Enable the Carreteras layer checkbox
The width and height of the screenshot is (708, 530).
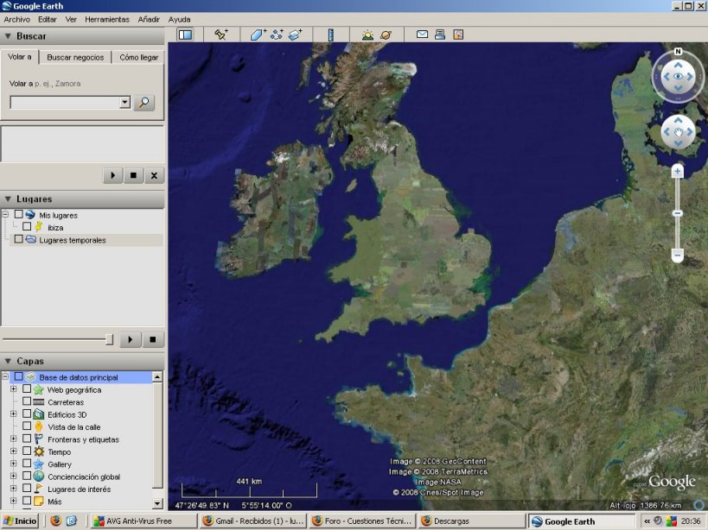(27, 401)
